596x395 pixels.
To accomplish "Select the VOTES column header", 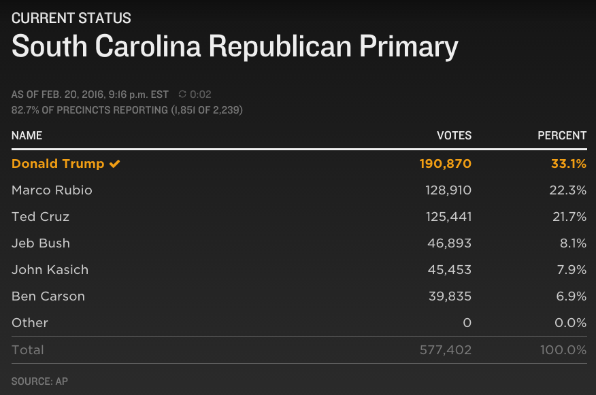I will click(x=454, y=135).
